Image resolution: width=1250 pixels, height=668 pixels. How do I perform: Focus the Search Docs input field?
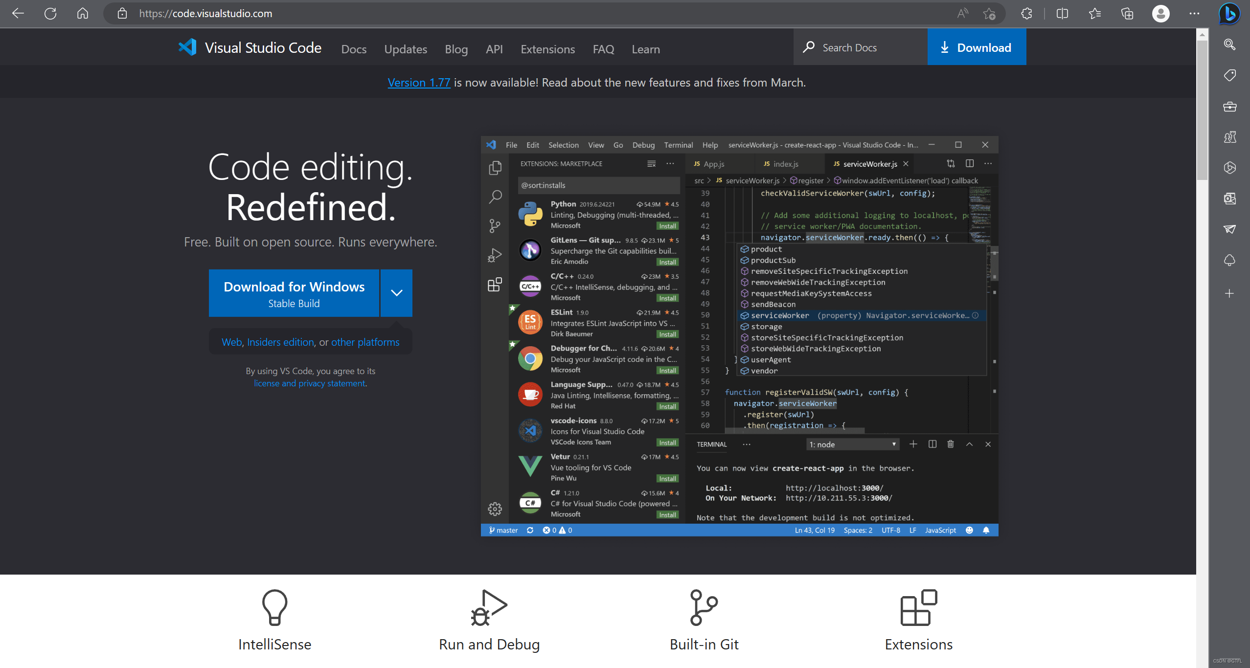pyautogui.click(x=860, y=47)
